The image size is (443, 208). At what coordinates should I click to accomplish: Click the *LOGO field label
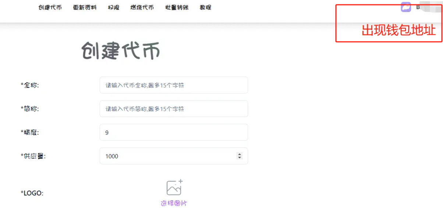click(32, 193)
